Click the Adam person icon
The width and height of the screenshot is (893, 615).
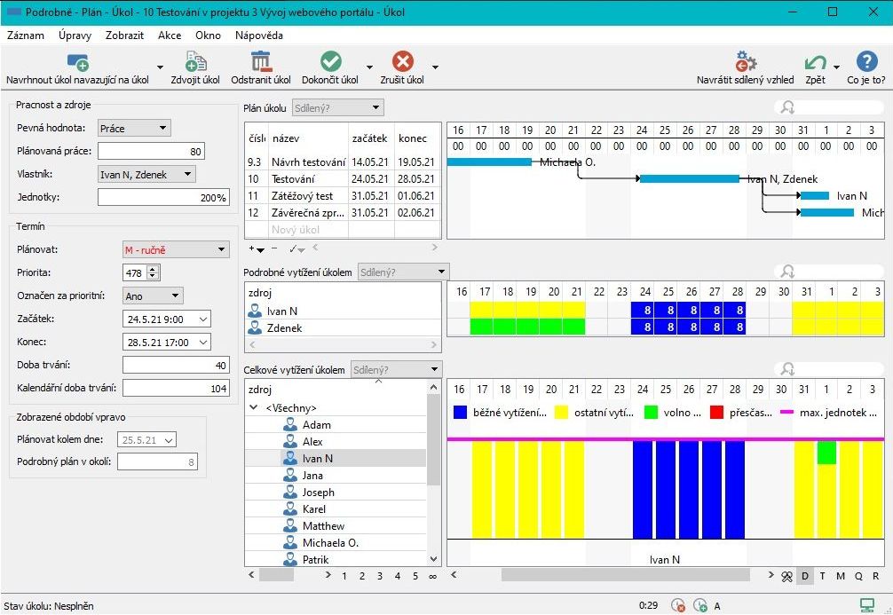pyautogui.click(x=290, y=425)
